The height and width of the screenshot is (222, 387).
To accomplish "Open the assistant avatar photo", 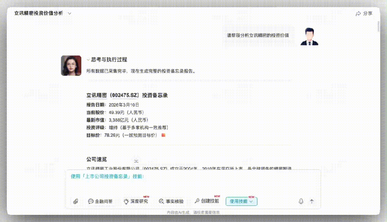I will (71, 65).
